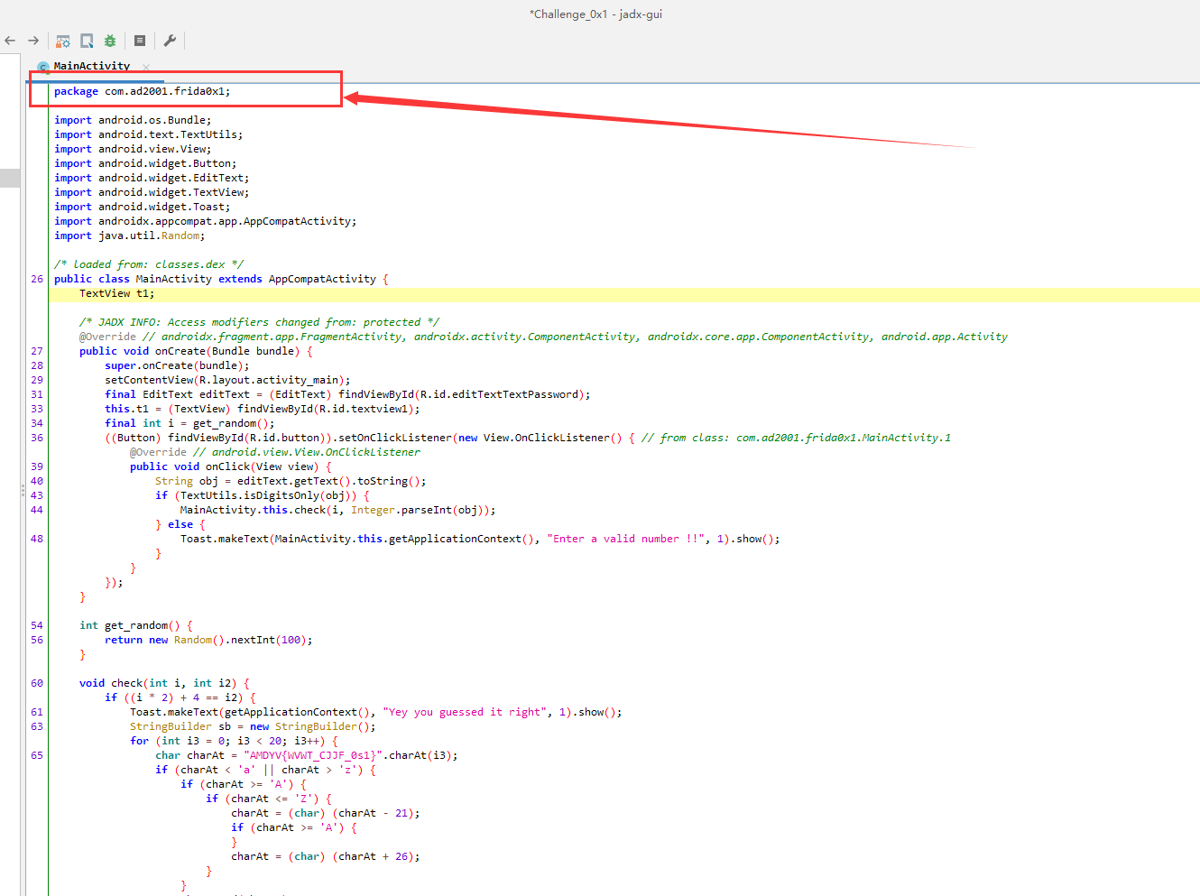1200x896 pixels.
Task: Open the log viewer icon
Action: (x=140, y=41)
